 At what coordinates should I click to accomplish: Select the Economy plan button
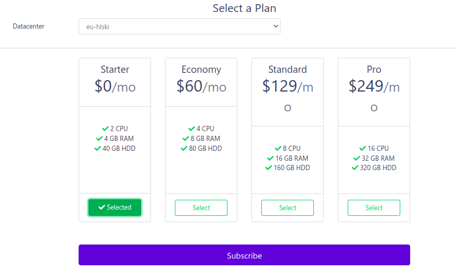201,208
